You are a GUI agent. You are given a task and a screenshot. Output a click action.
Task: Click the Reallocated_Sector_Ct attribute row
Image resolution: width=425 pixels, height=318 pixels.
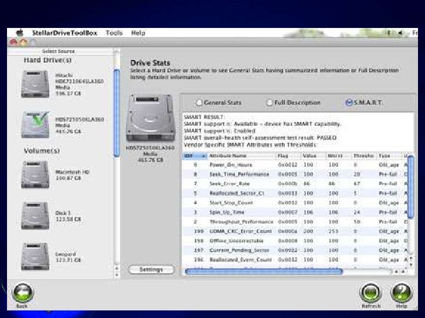295,193
